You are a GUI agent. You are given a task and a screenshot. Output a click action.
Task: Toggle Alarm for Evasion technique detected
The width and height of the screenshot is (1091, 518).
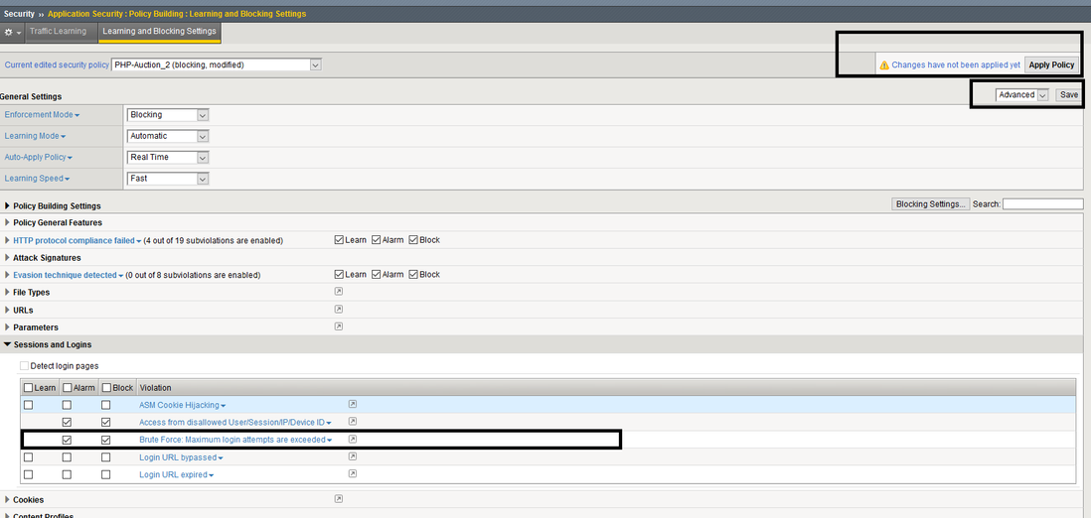[377, 275]
